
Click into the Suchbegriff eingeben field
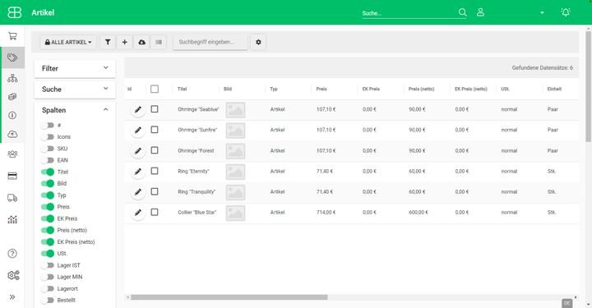[x=210, y=42]
